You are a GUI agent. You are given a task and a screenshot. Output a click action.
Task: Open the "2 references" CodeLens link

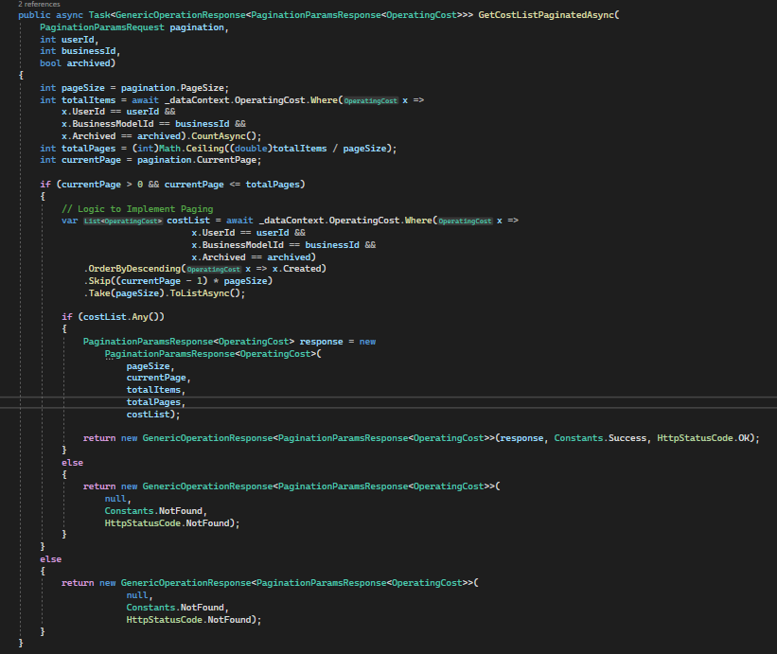click(x=39, y=4)
